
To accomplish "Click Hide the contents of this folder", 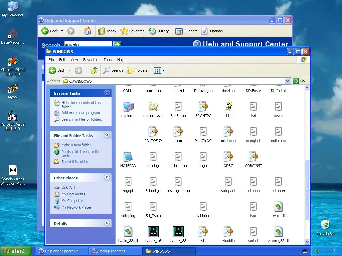I will click(81, 105).
